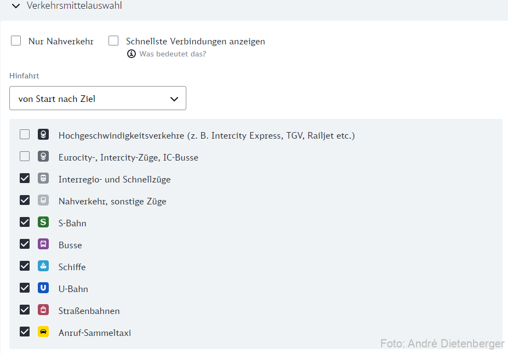The image size is (508, 354).
Task: Open the 'von Start nach Ziel' dropdown
Action: coord(98,98)
